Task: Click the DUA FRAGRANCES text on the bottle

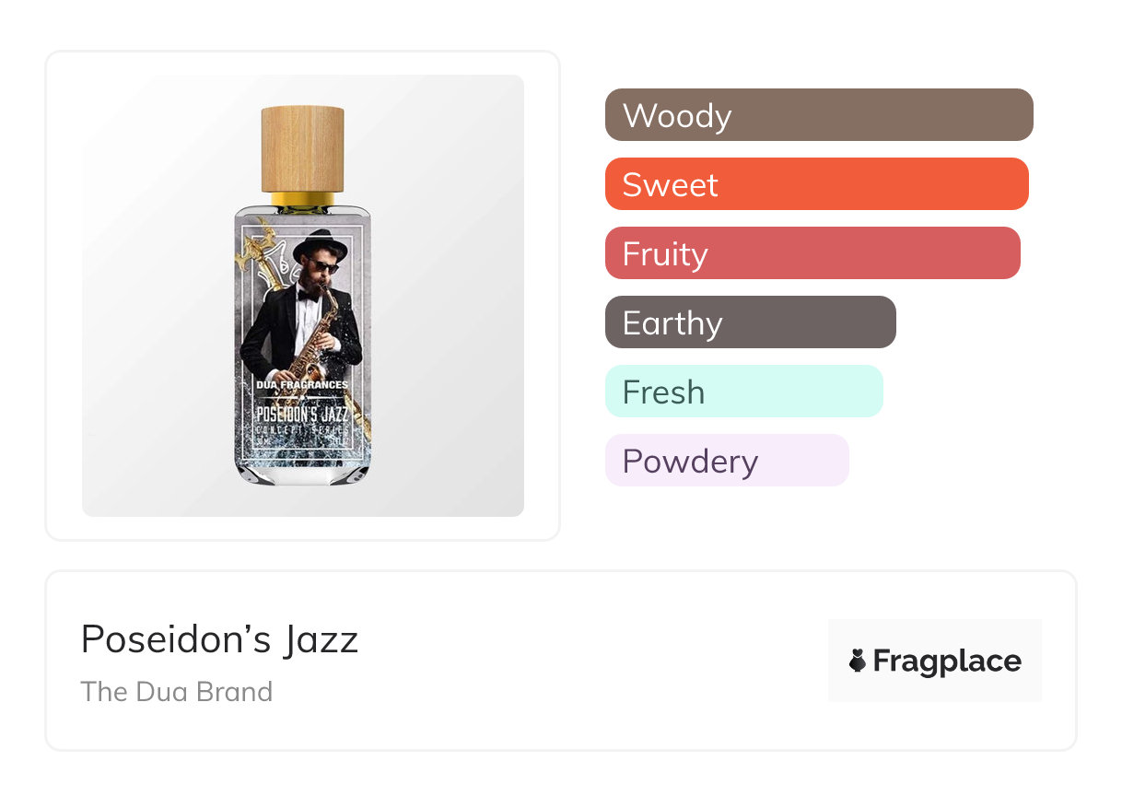Action: 301,384
